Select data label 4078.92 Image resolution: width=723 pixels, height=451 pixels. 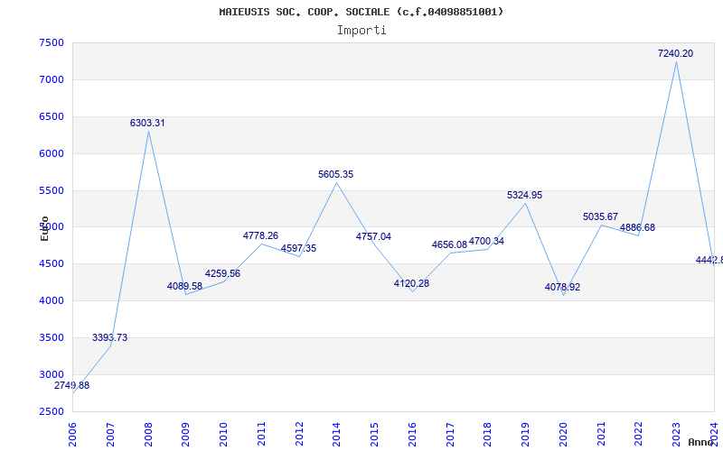(x=562, y=287)
